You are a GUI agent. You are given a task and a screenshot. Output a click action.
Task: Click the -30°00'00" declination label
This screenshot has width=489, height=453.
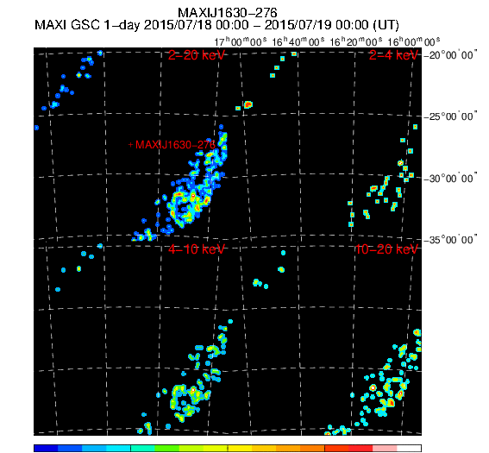coord(451,179)
